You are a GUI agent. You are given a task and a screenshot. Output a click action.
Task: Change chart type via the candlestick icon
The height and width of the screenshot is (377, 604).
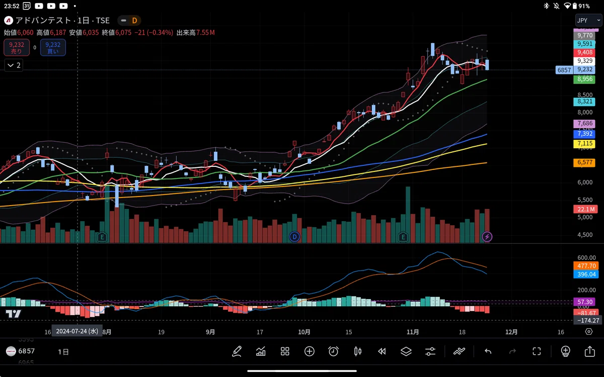[x=358, y=351]
